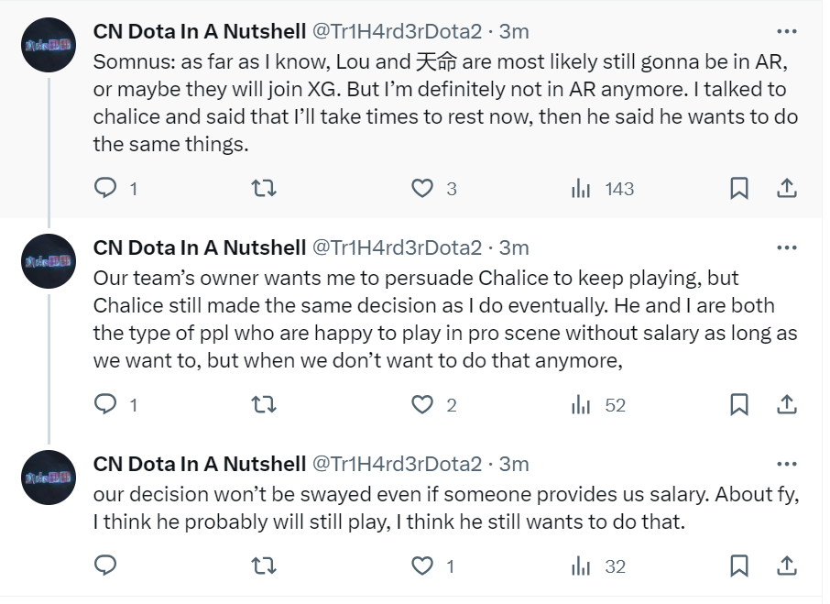View analytics showing 143 views

pyautogui.click(x=581, y=189)
